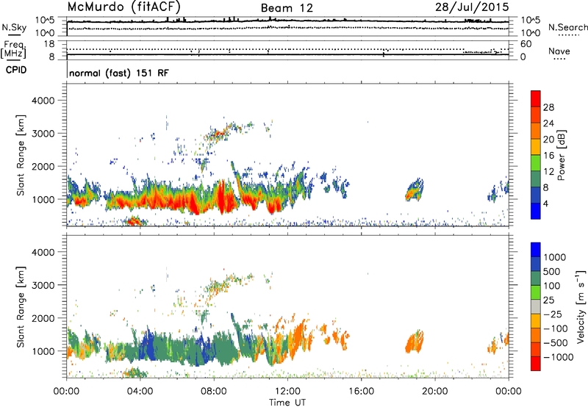Click the '4000' range tick of the power panel
This screenshot has height=407, width=588.
pyautogui.click(x=43, y=101)
